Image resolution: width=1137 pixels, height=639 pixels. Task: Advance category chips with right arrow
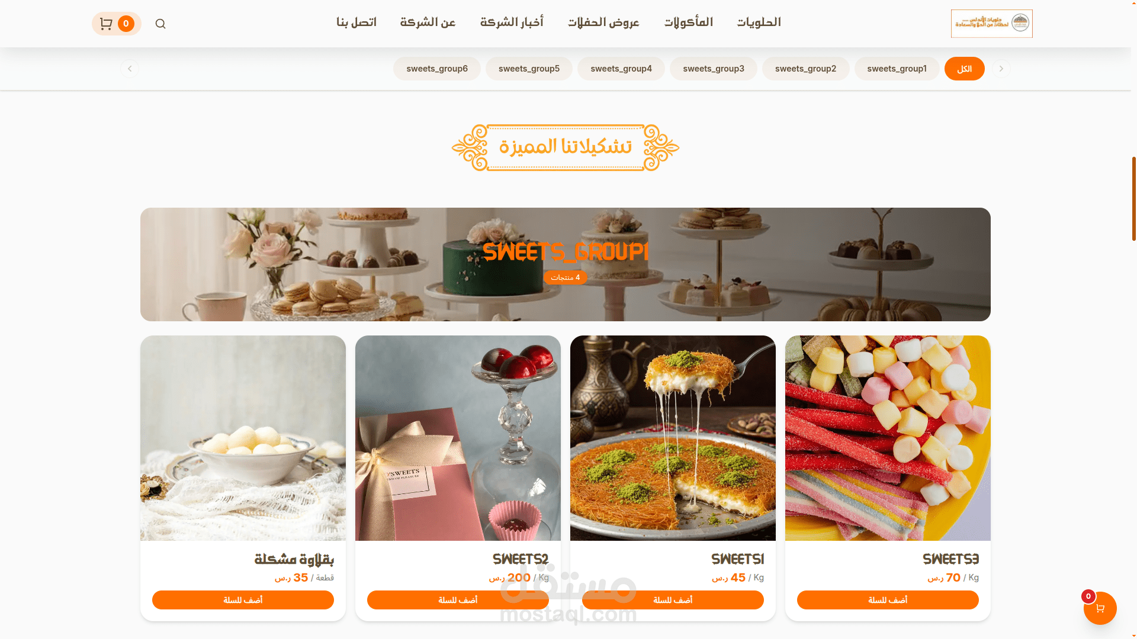pyautogui.click(x=1001, y=69)
